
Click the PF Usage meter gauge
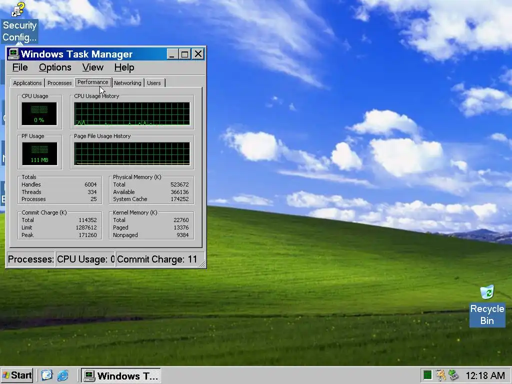point(39,153)
